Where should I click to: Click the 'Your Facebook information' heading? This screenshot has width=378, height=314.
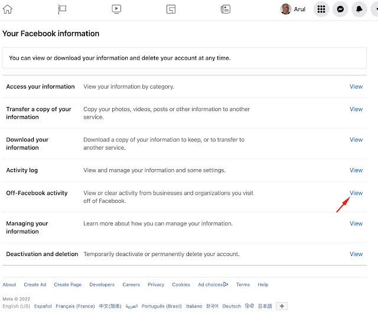tap(51, 34)
